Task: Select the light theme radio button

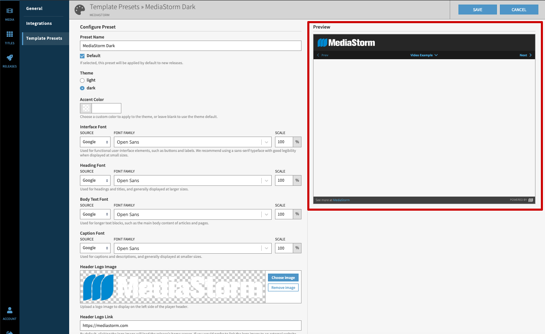Action: pos(82,80)
